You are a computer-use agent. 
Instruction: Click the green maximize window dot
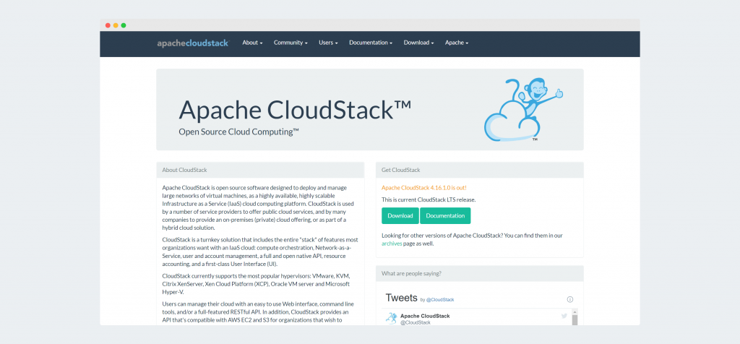(124, 25)
